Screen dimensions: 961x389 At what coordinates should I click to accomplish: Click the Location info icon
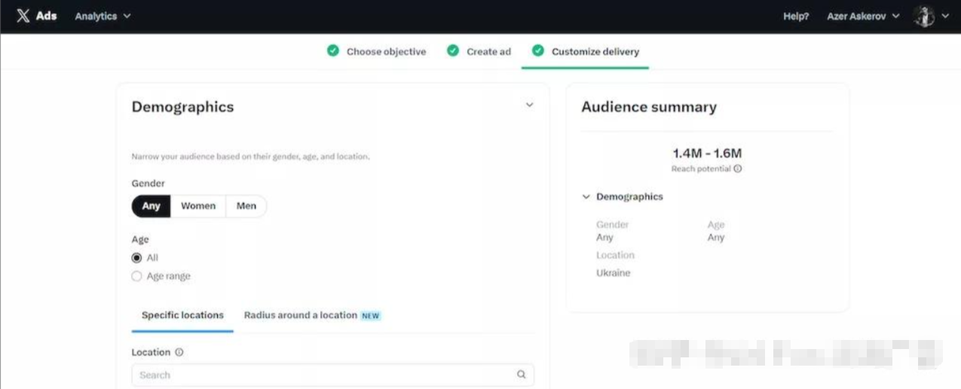[179, 352]
